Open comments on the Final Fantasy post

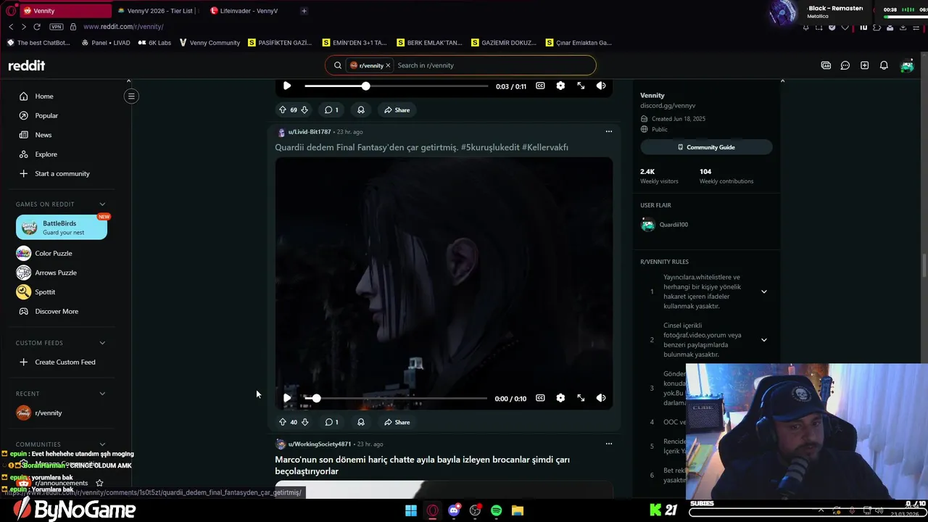331,422
